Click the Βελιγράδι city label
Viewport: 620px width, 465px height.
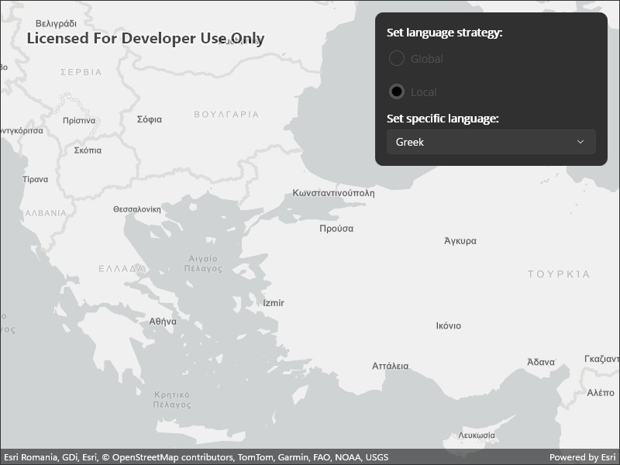(x=56, y=24)
